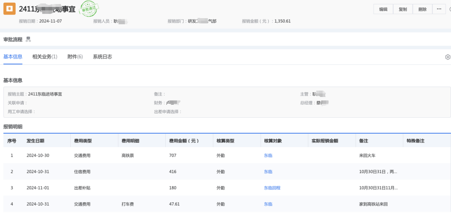
Task: Open the hexagon settings icon
Action: (447, 57)
